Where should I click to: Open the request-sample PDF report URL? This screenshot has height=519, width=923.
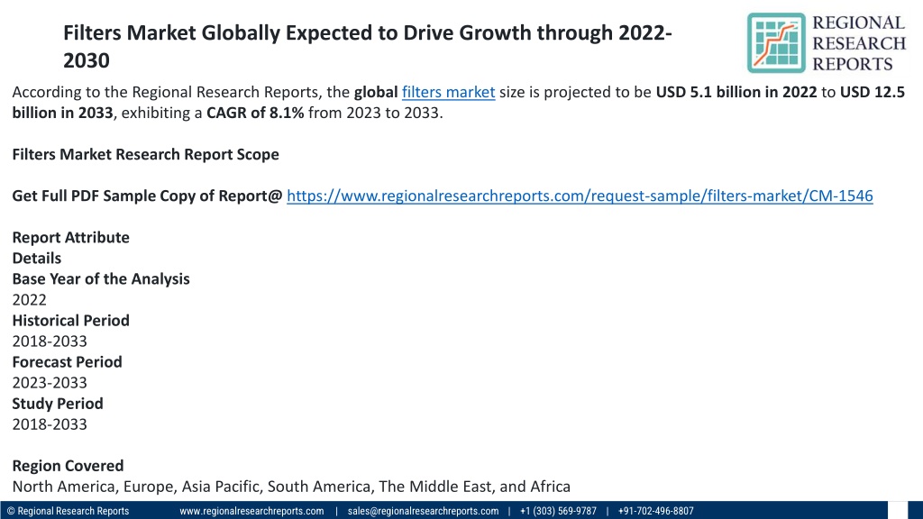tap(580, 196)
